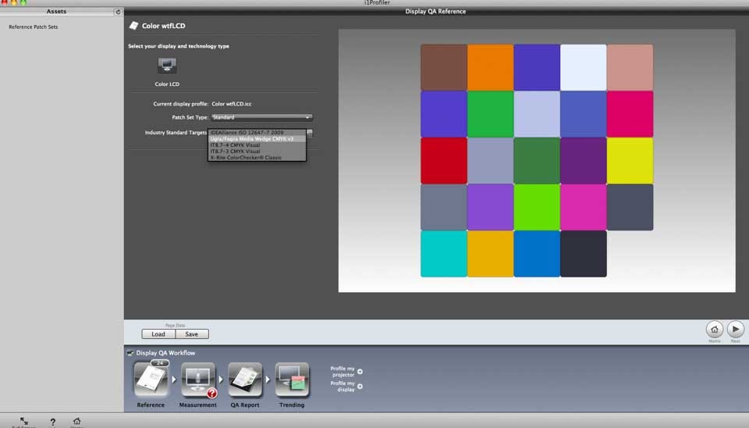Click the Display QA Workflow header icon
749x428 pixels.
click(130, 353)
